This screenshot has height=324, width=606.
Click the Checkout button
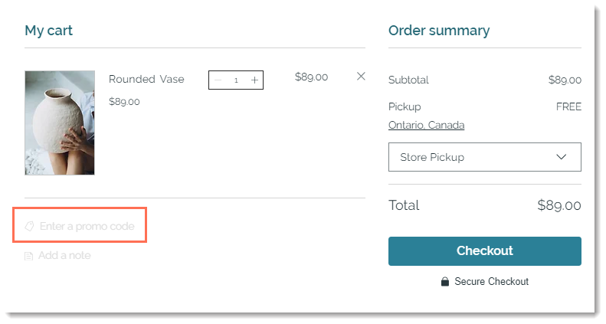coord(485,251)
